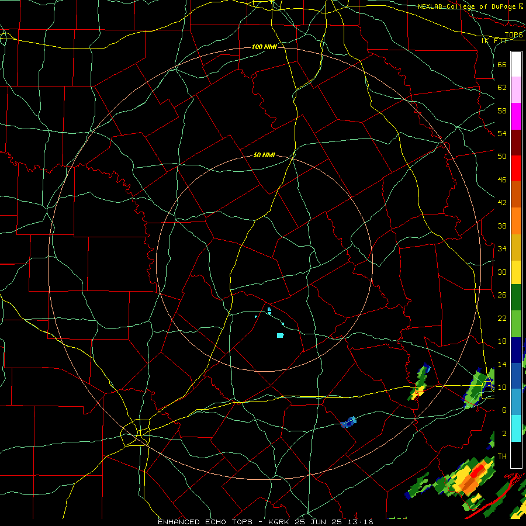Viewport: 526px width, 526px height.
Task: Click the medium blue legend swatch between 14 and 10
Action: 516,376
